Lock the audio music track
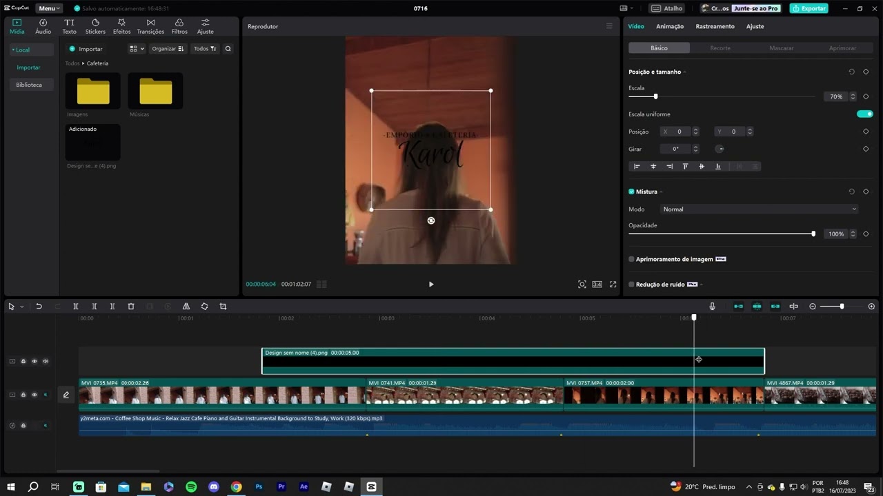The image size is (883, 496). pyautogui.click(x=23, y=426)
